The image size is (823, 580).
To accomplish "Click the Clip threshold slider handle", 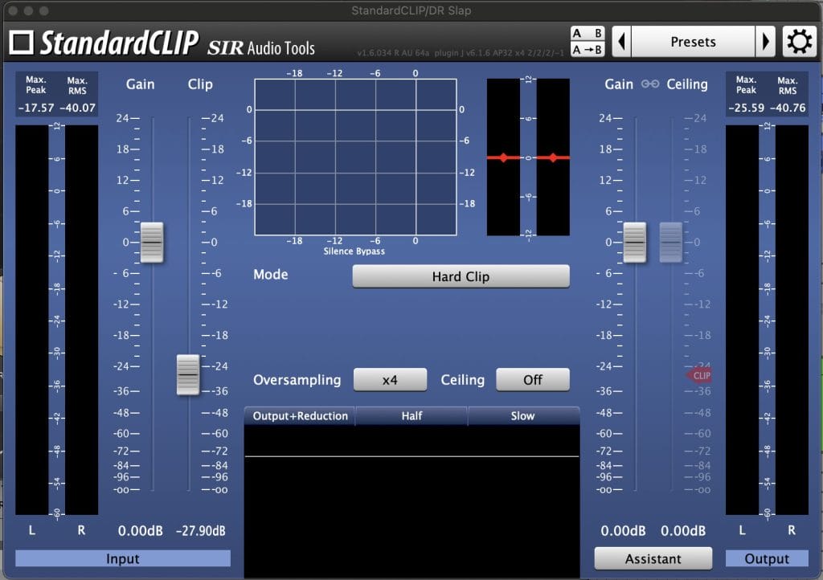I will click(188, 374).
